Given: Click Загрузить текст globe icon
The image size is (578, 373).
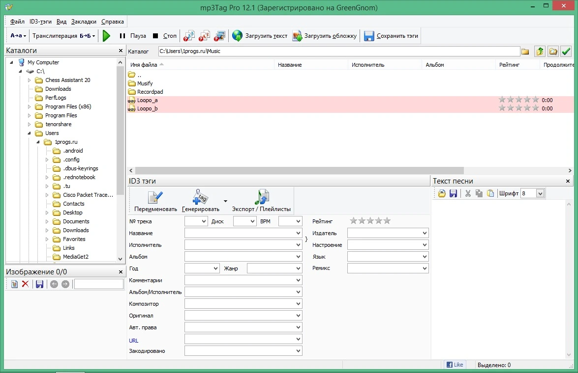Looking at the screenshot, I should tap(238, 36).
